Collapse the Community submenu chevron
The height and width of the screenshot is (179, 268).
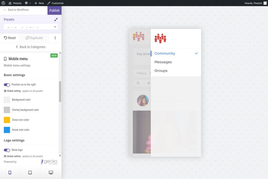(196, 53)
